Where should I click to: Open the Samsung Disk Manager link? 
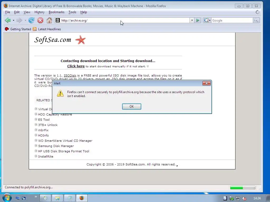[x=56, y=146]
